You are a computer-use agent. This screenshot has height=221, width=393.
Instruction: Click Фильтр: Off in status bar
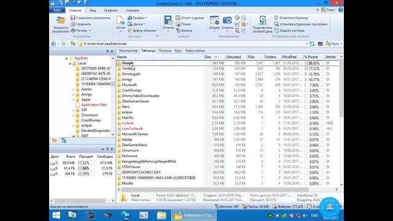(x=227, y=207)
